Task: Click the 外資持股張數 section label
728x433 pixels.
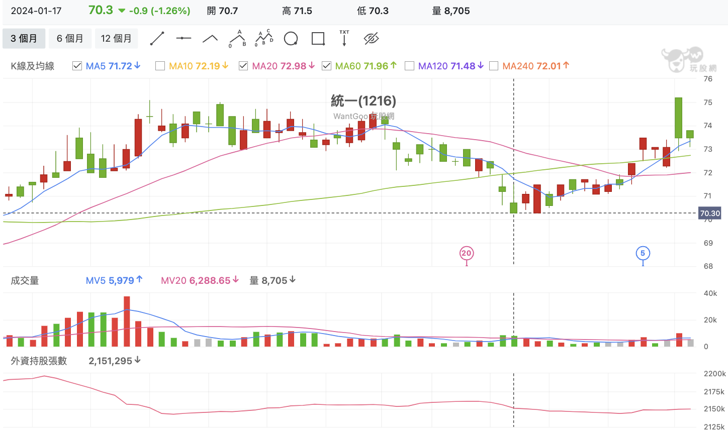Action: click(x=39, y=361)
